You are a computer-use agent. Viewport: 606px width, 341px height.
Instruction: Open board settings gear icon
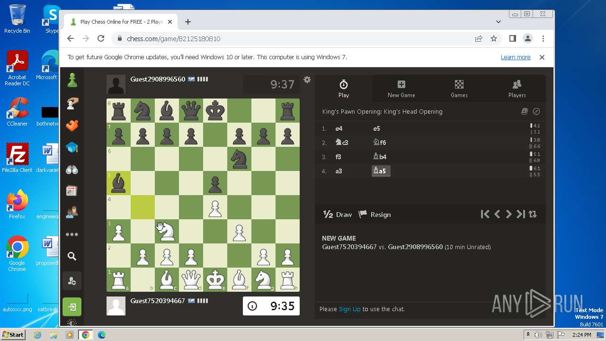click(x=307, y=80)
